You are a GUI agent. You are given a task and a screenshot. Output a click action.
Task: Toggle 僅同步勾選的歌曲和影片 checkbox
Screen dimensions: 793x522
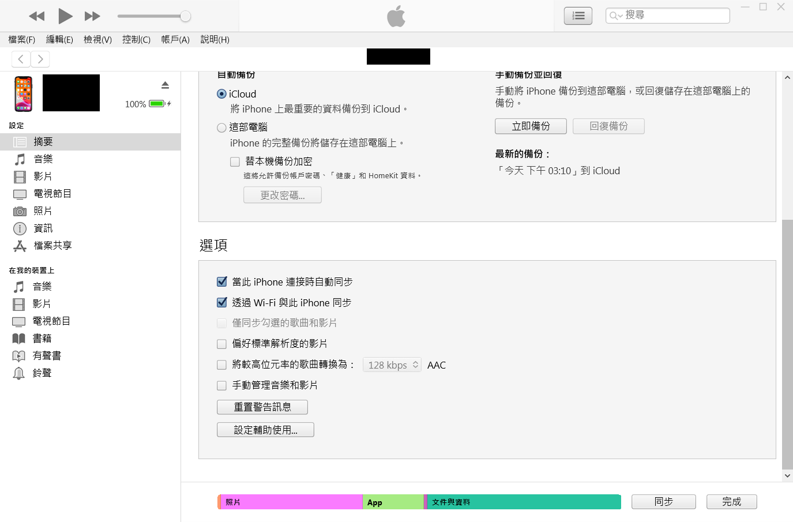221,323
